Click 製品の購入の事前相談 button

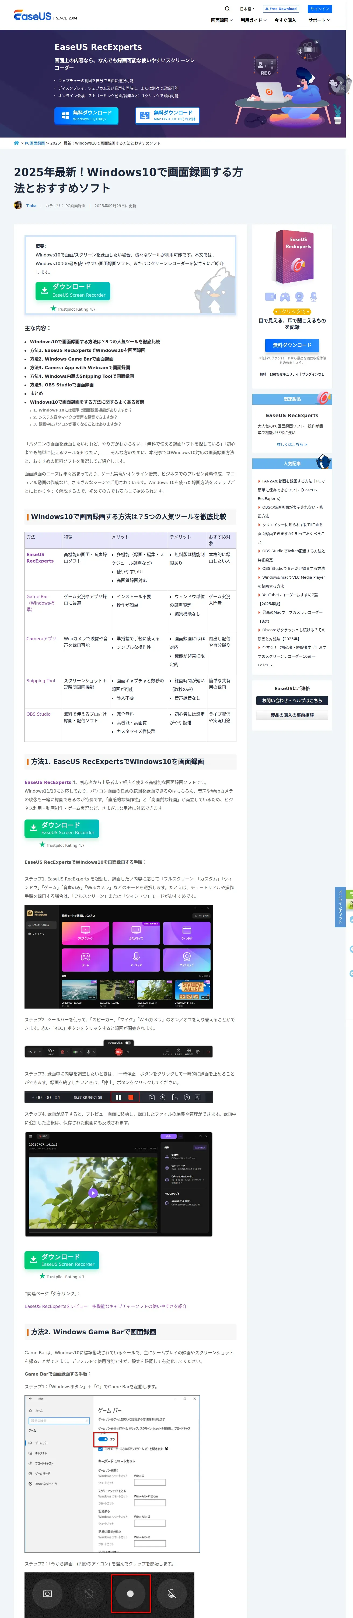point(292,715)
